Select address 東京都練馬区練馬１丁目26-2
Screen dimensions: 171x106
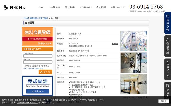80,46
